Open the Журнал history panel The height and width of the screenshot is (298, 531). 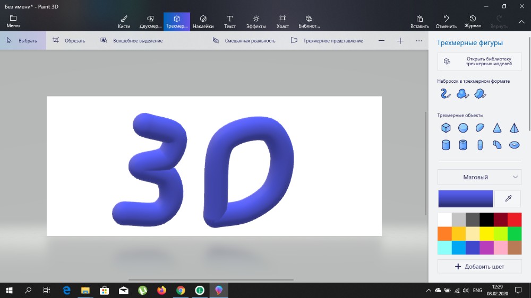pyautogui.click(x=473, y=22)
